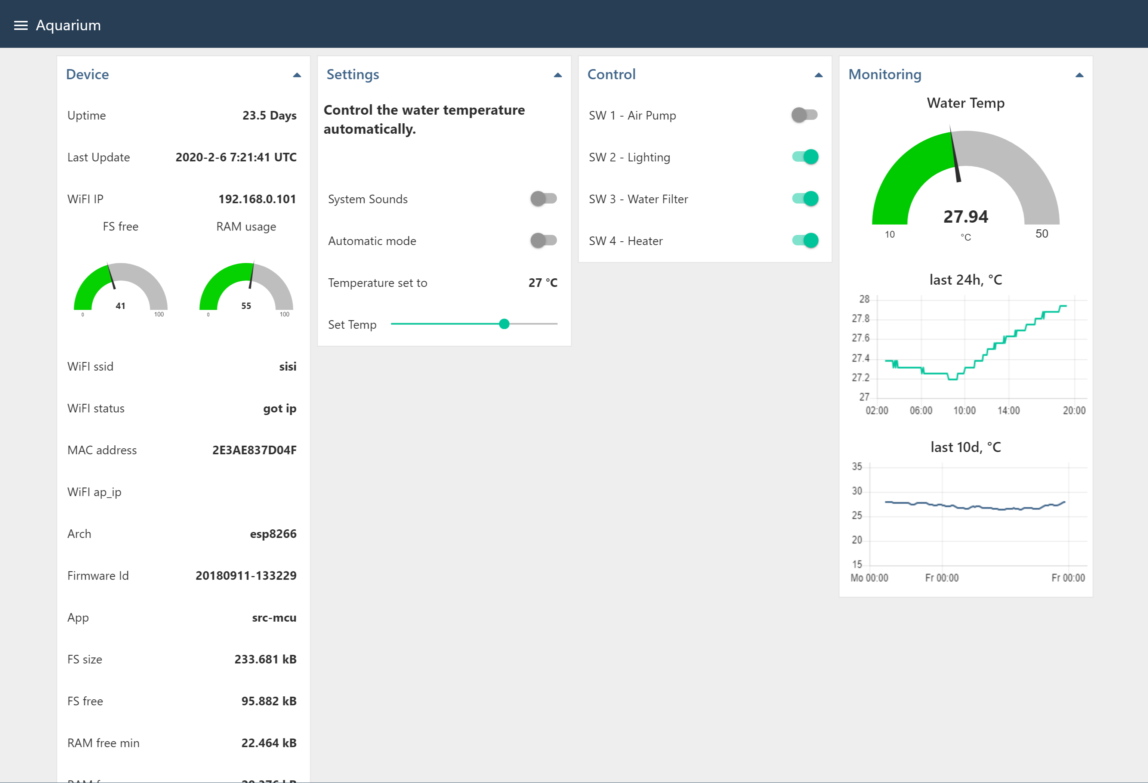Collapse the Settings panel arrow
1148x783 pixels.
[x=558, y=75]
